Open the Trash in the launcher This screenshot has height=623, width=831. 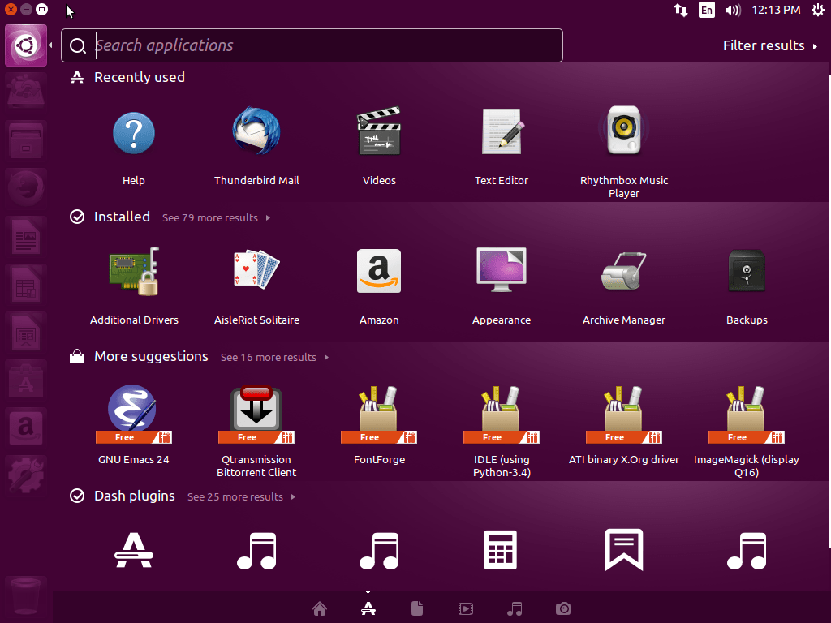(26, 596)
